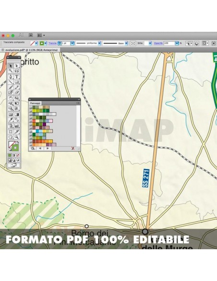
Task: Select the Rectangle tool
Action: (17, 82)
